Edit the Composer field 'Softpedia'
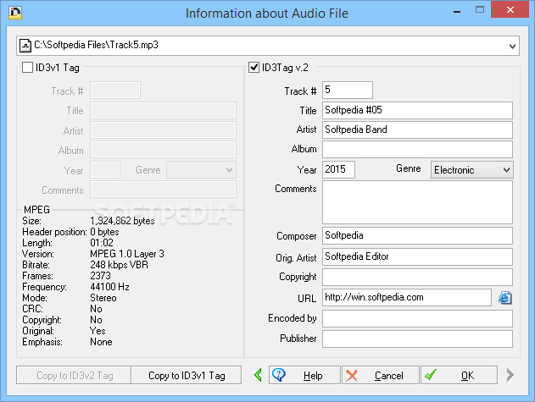This screenshot has width=535, height=402. (417, 236)
